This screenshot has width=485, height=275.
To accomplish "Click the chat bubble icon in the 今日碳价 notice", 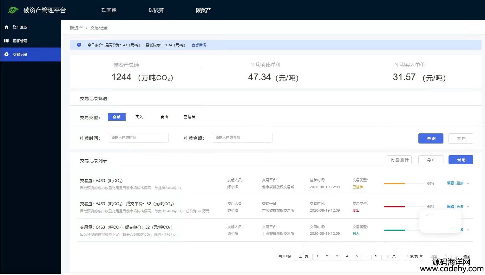I will (79, 45).
